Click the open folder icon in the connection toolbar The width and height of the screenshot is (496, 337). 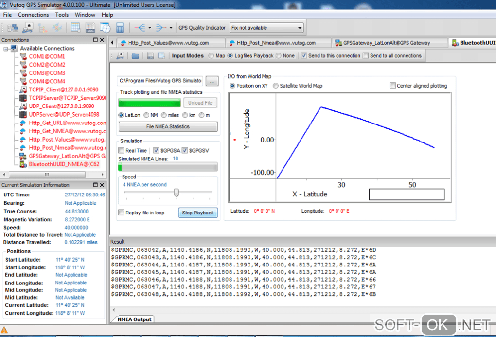135,56
